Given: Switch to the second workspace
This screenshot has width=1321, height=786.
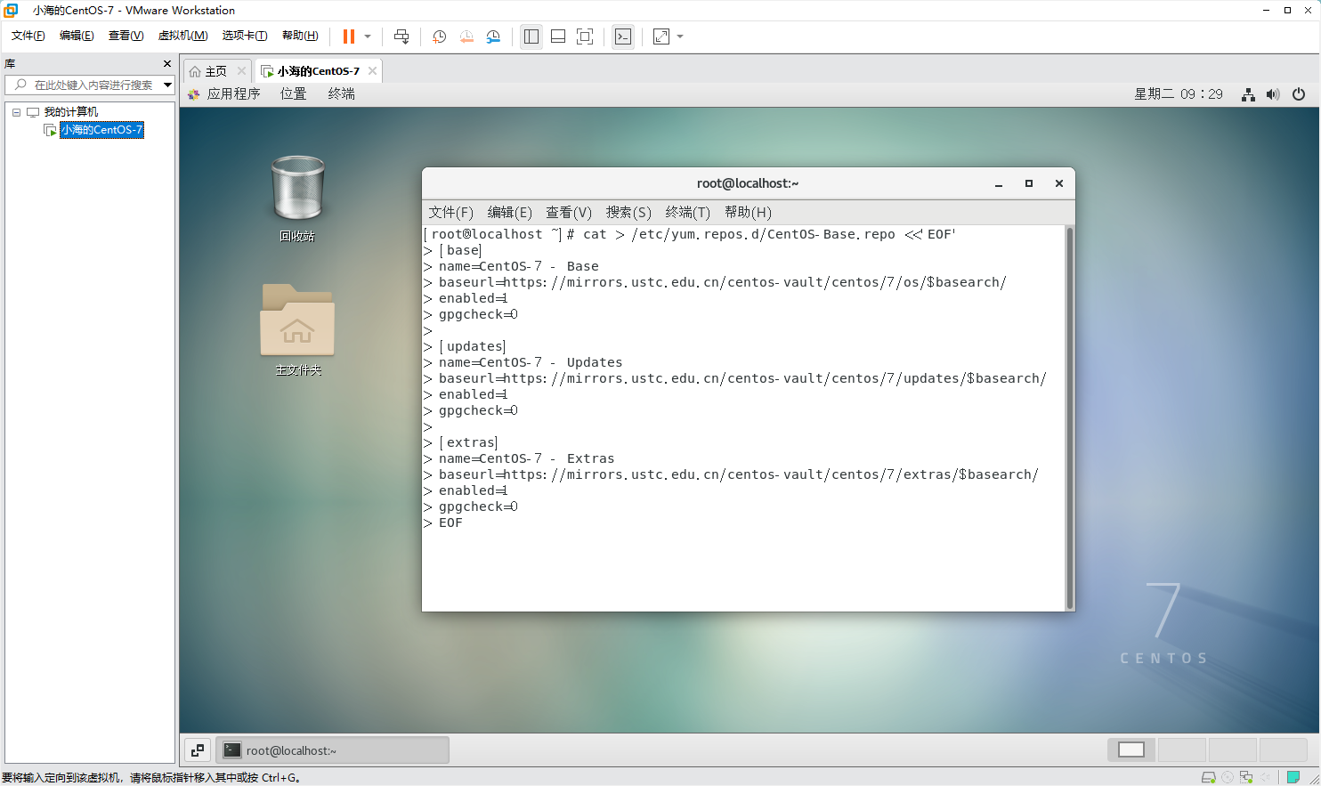Looking at the screenshot, I should pyautogui.click(x=1182, y=750).
